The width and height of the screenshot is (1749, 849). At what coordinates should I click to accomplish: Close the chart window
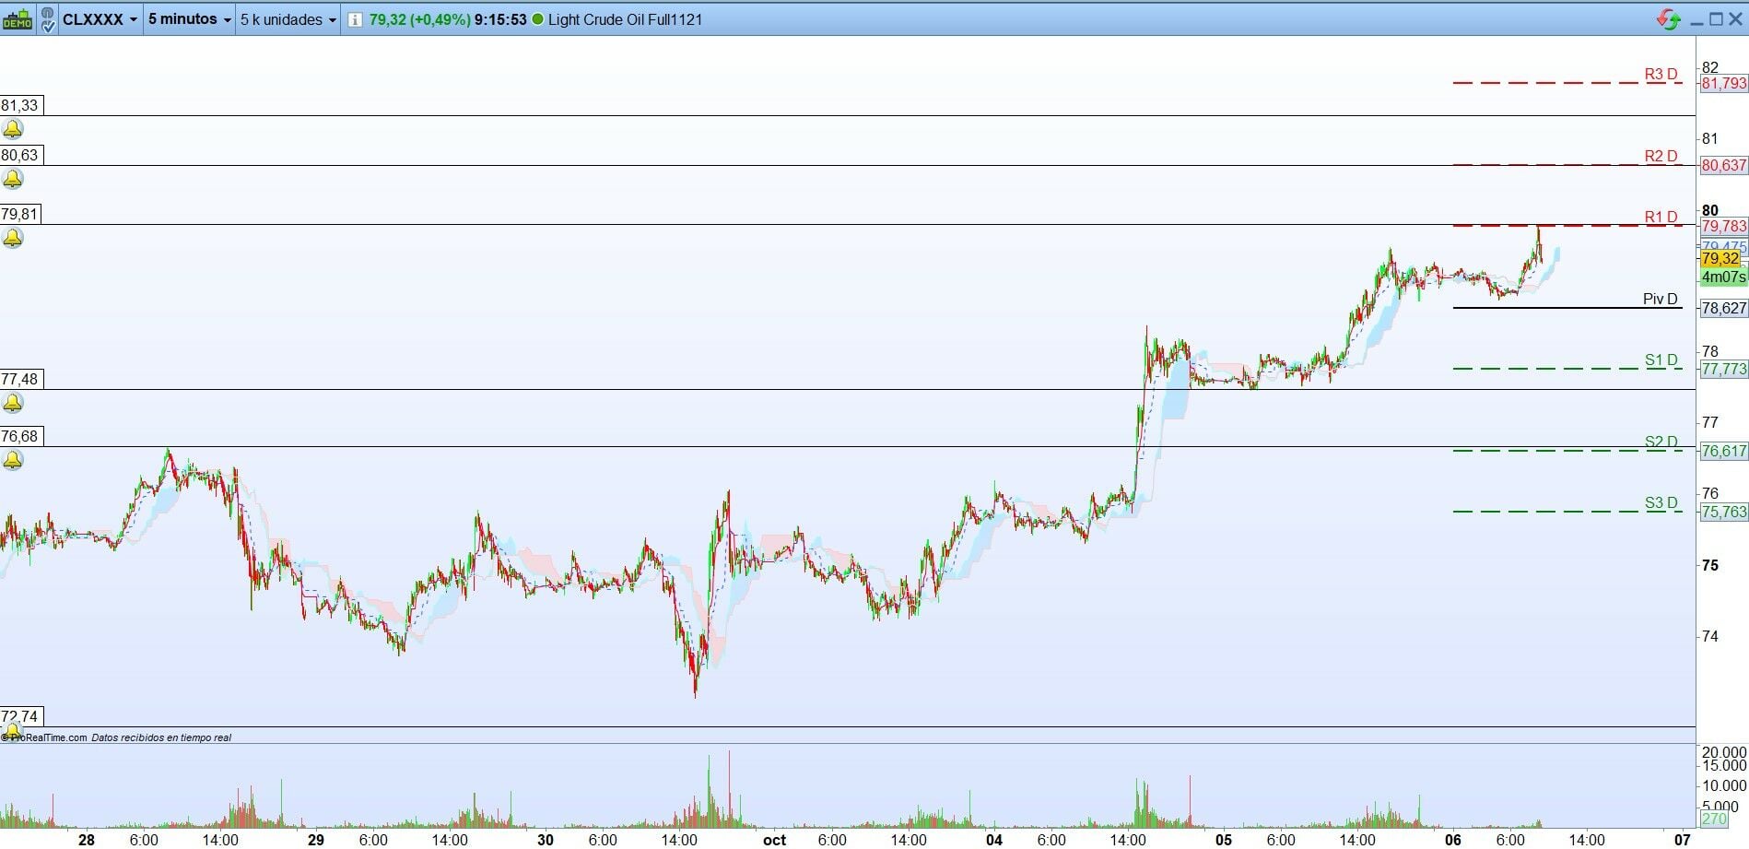point(1736,19)
